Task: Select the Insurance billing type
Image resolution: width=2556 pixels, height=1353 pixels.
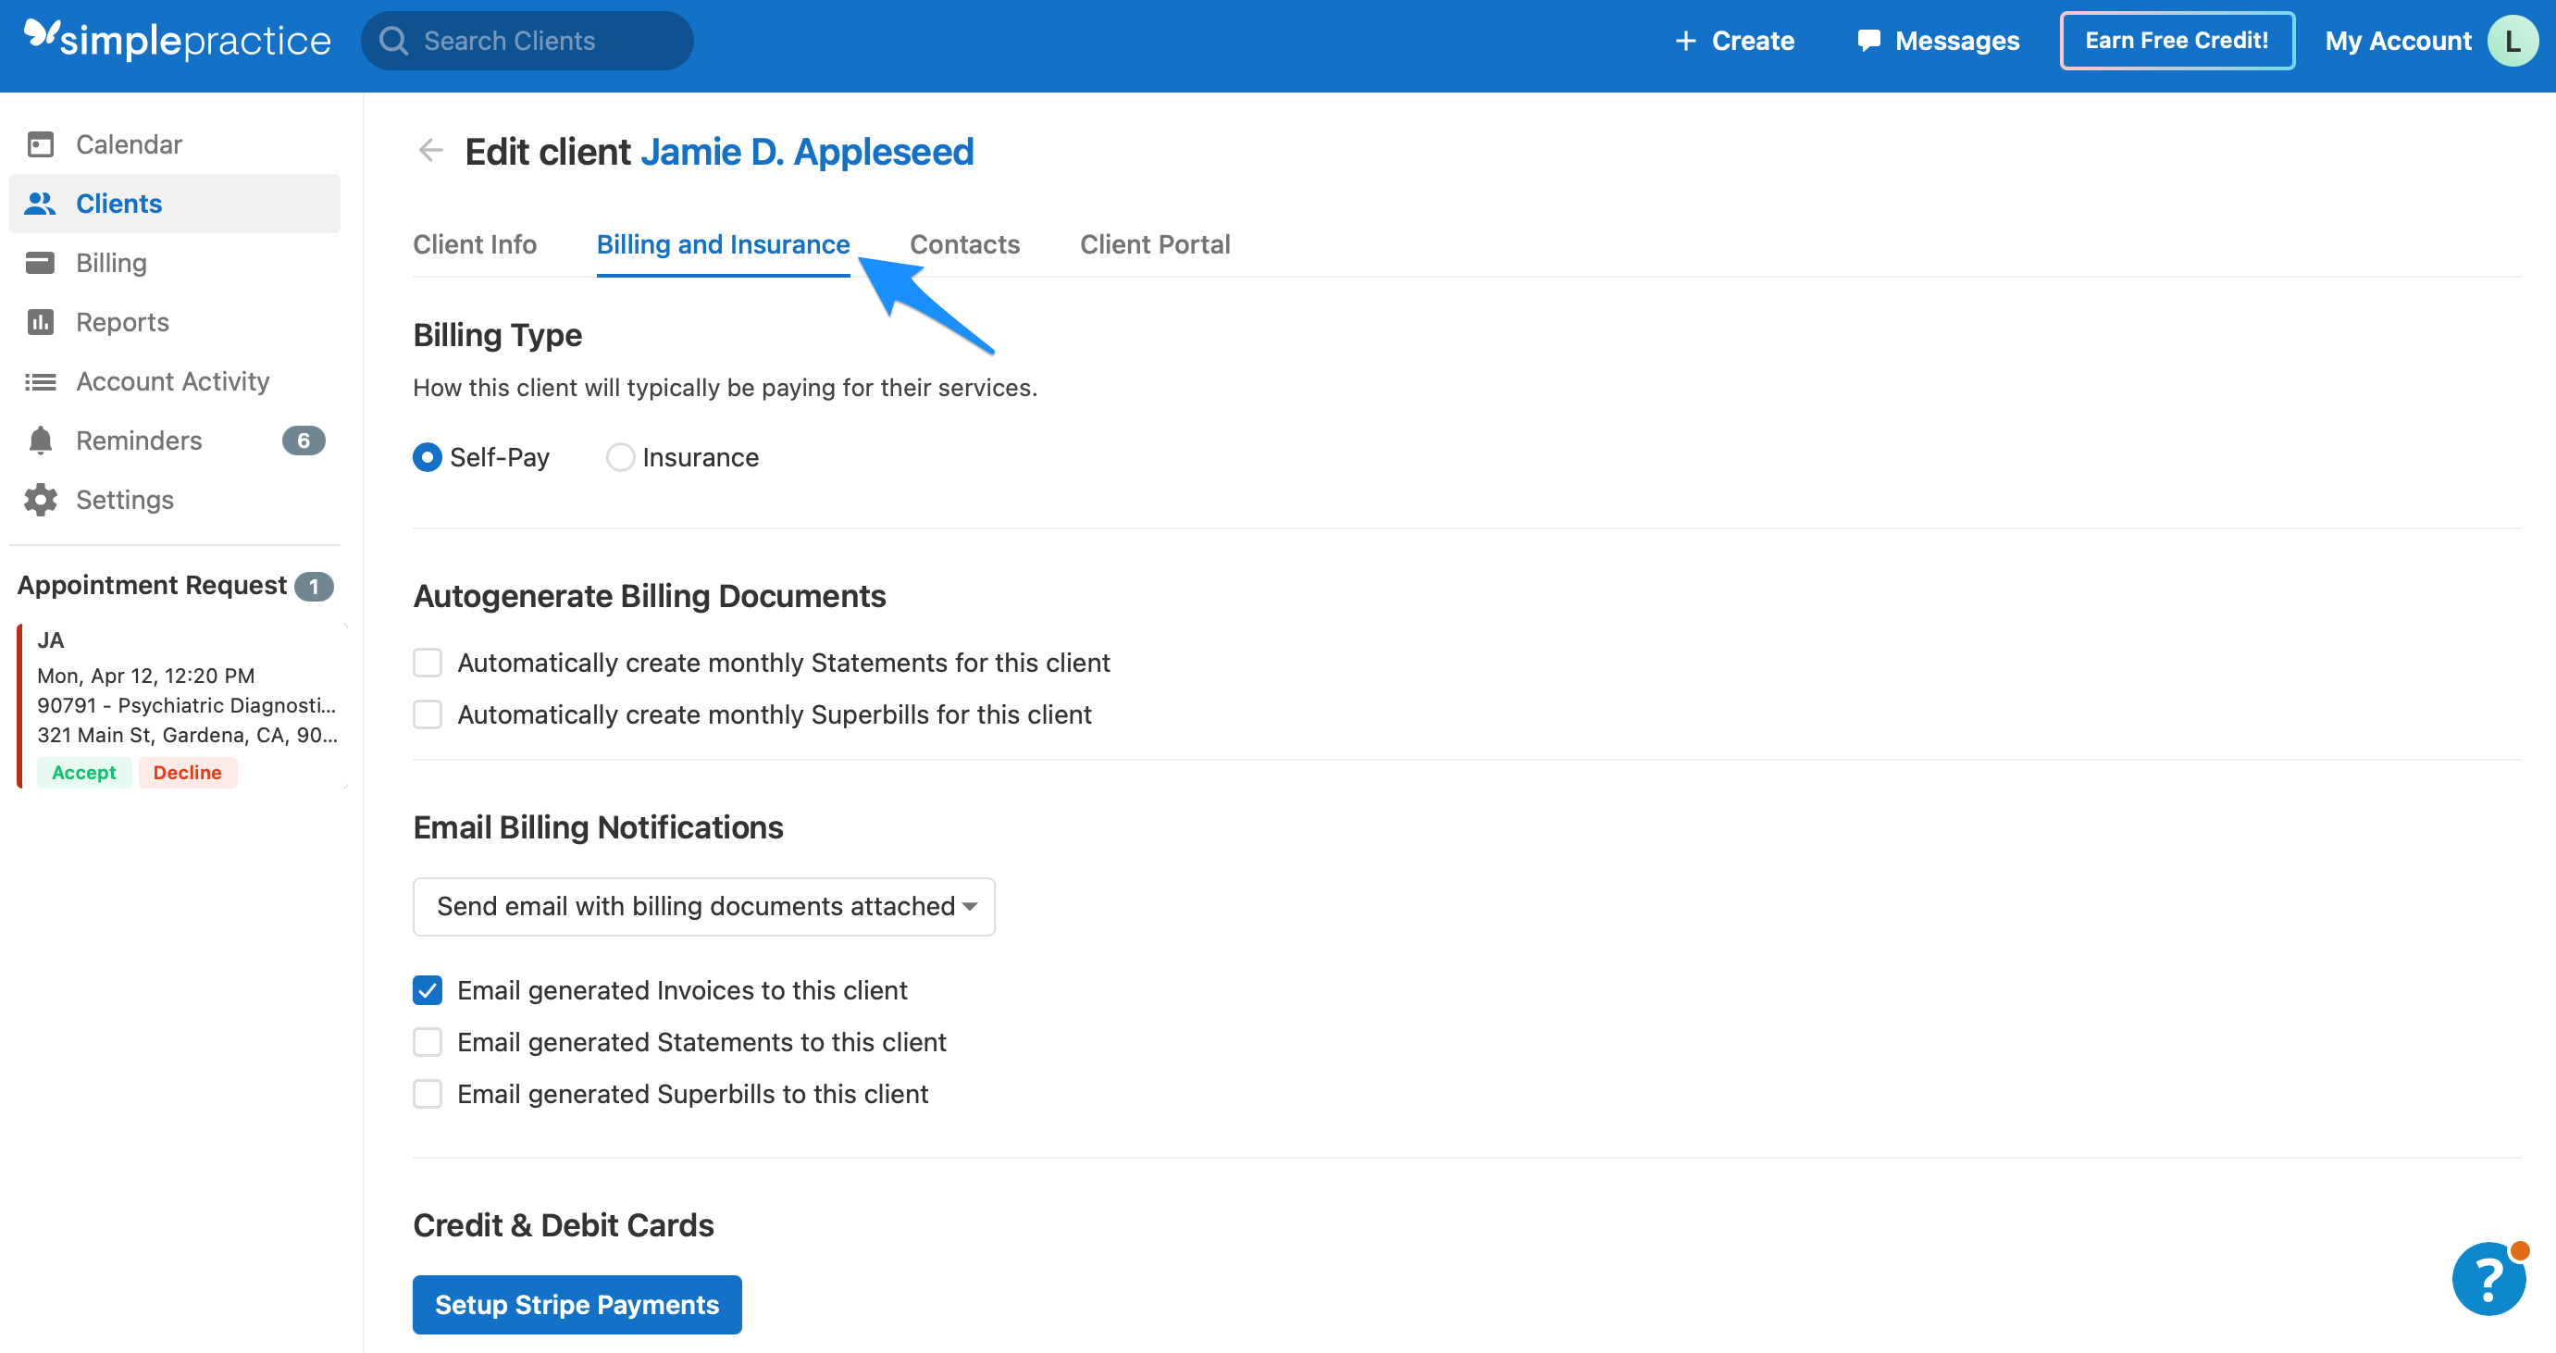Action: tap(620, 457)
